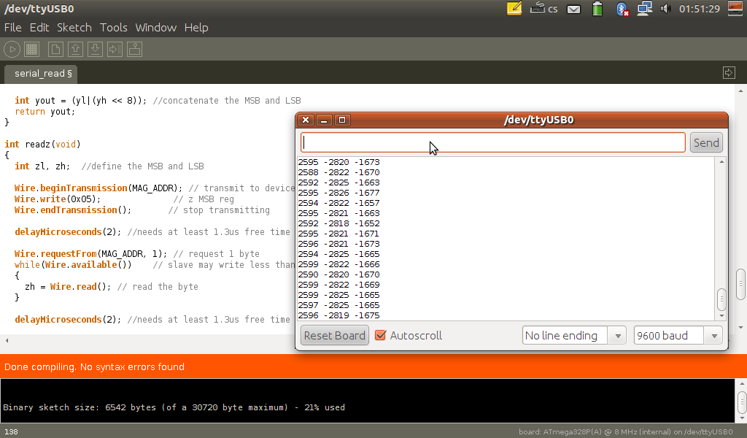
Task: Disable the Autoscroll checkbox
Action: coord(380,336)
